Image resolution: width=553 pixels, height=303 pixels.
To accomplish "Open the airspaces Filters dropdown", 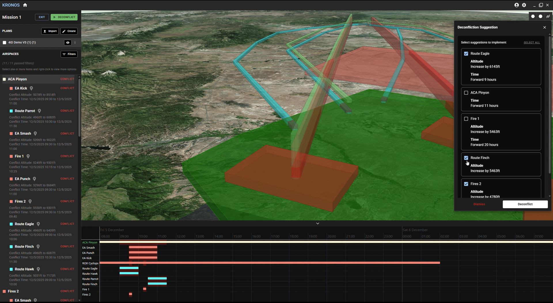I will click(69, 54).
